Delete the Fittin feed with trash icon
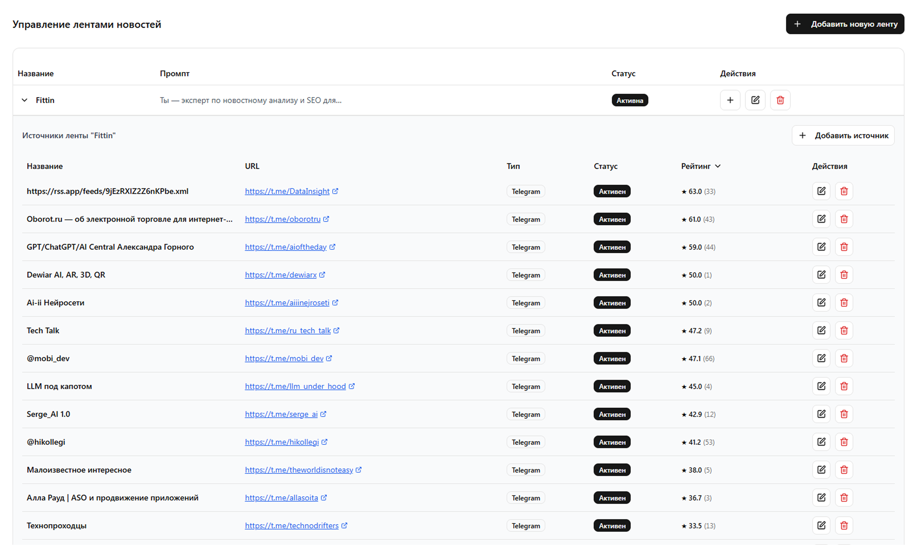The height and width of the screenshot is (559, 917). point(780,100)
